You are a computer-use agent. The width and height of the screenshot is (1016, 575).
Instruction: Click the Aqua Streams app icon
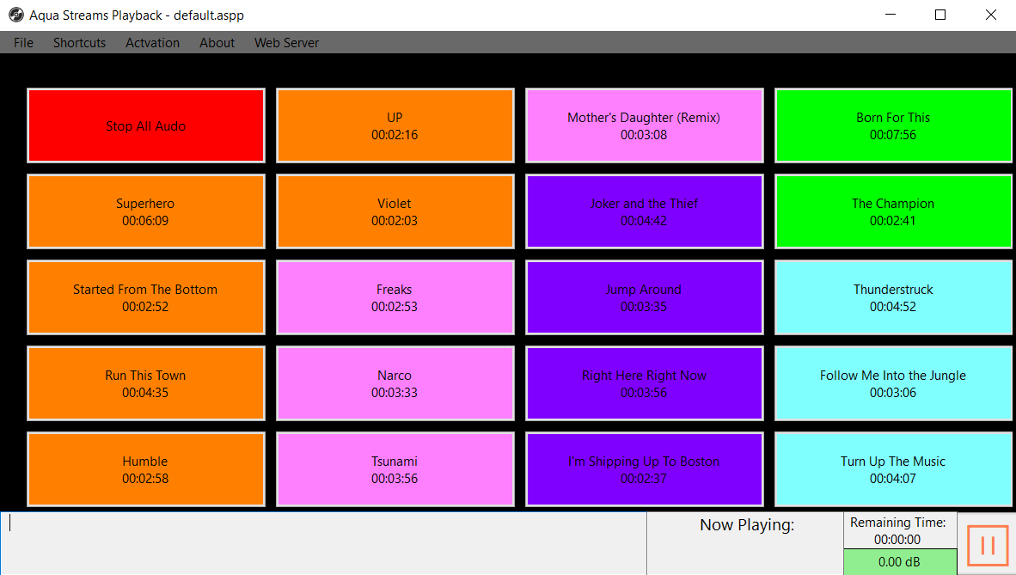[x=15, y=15]
